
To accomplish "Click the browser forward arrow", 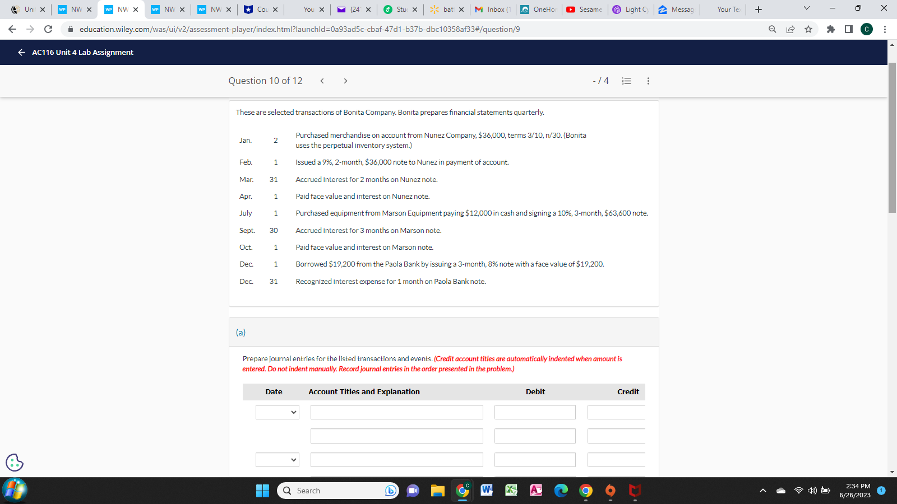I will click(30, 29).
